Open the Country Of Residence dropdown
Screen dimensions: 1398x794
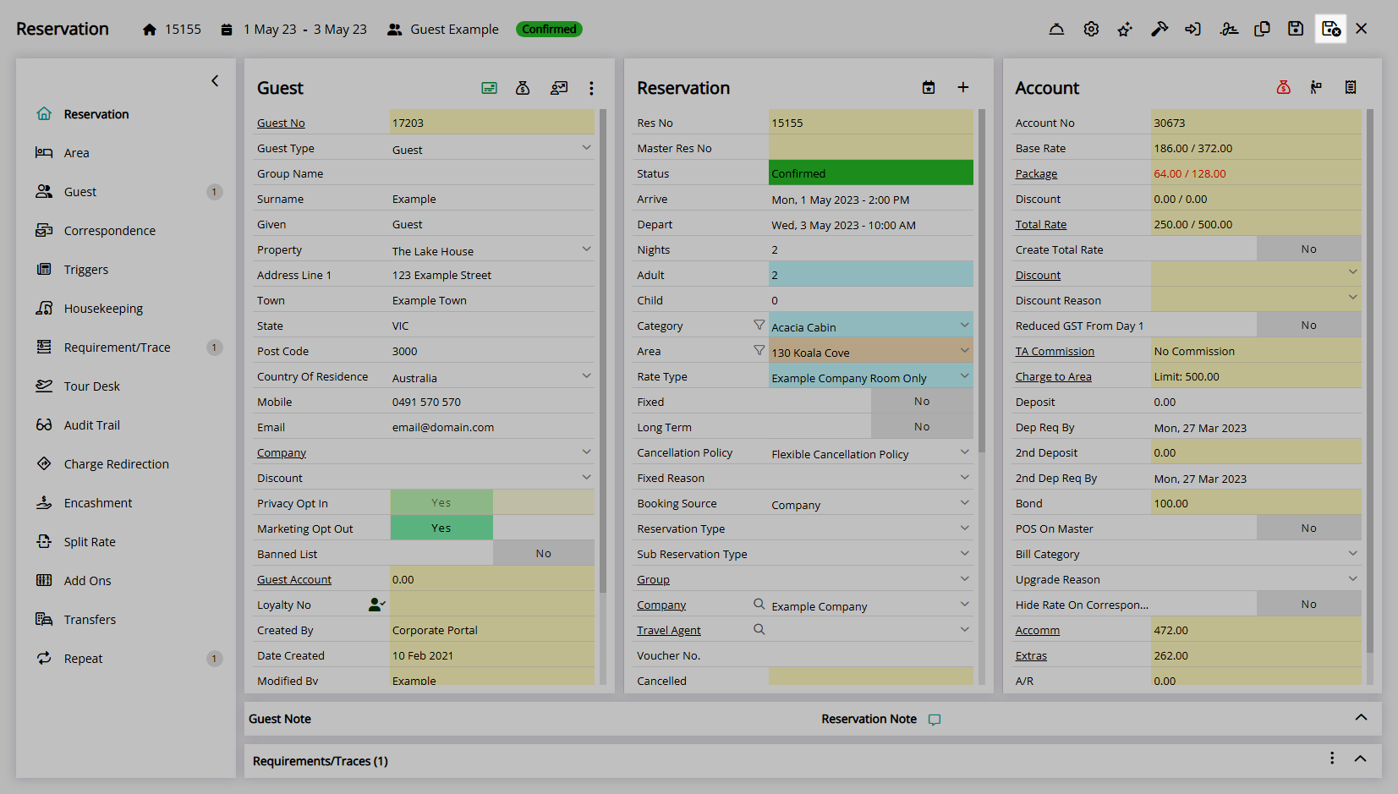tap(492, 376)
